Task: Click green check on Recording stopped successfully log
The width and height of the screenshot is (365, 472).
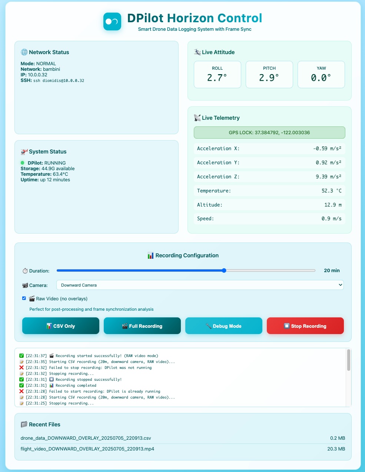Action: pyautogui.click(x=21, y=379)
